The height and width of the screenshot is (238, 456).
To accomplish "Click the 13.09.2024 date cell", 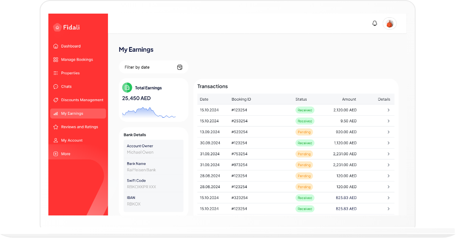I will [209, 132].
